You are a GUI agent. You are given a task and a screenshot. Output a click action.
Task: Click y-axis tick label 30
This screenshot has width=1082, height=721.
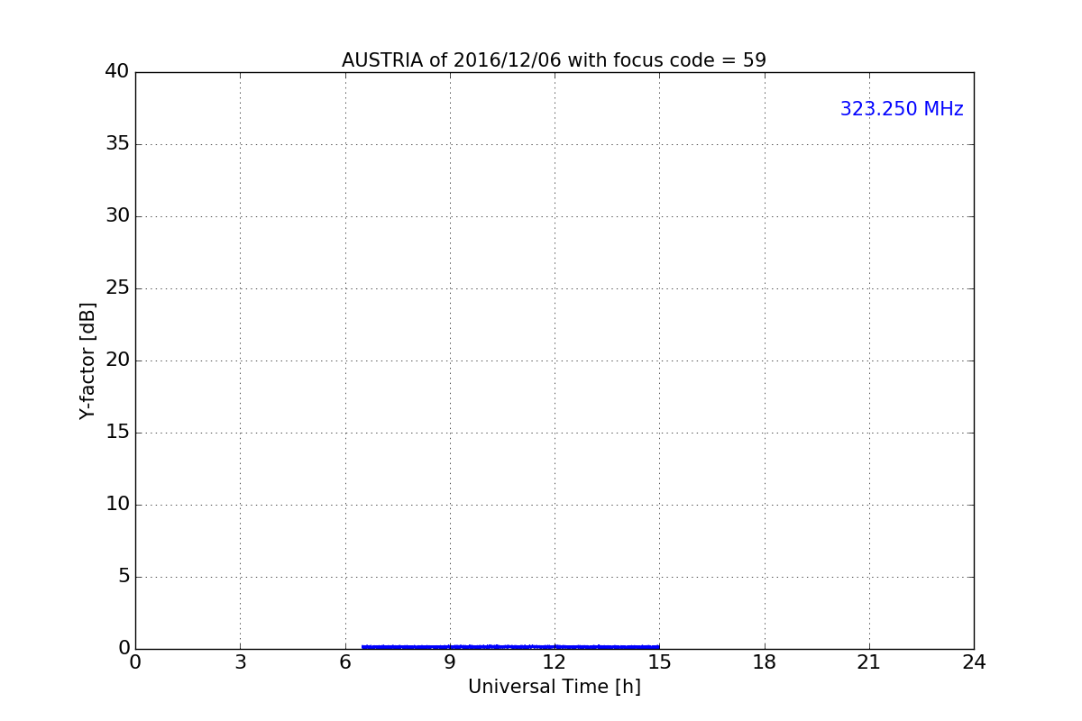pos(117,215)
